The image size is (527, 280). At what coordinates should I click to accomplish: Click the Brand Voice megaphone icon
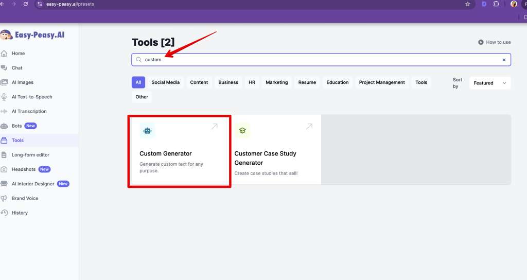(4, 198)
